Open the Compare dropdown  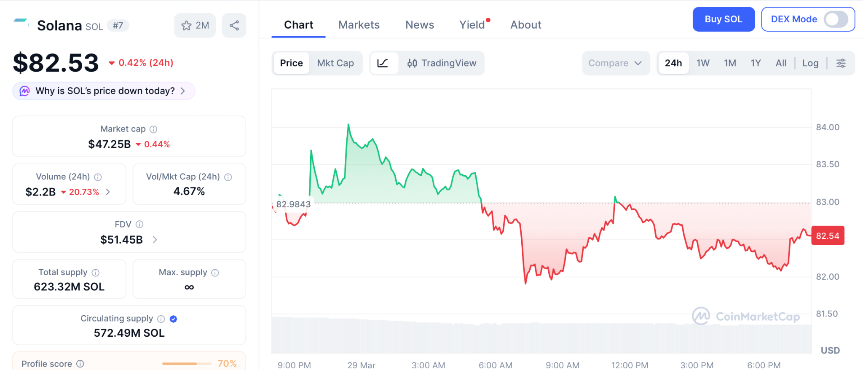[x=615, y=63]
